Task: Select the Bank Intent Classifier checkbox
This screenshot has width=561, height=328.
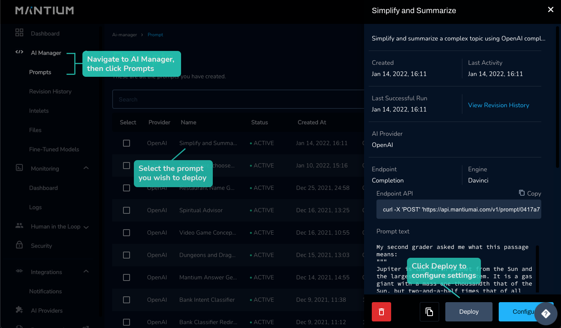Action: pos(127,300)
